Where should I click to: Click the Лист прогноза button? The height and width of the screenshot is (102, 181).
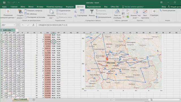click(145, 14)
